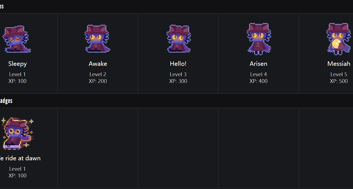
Task: Click the Awake title label
Action: [98, 64]
